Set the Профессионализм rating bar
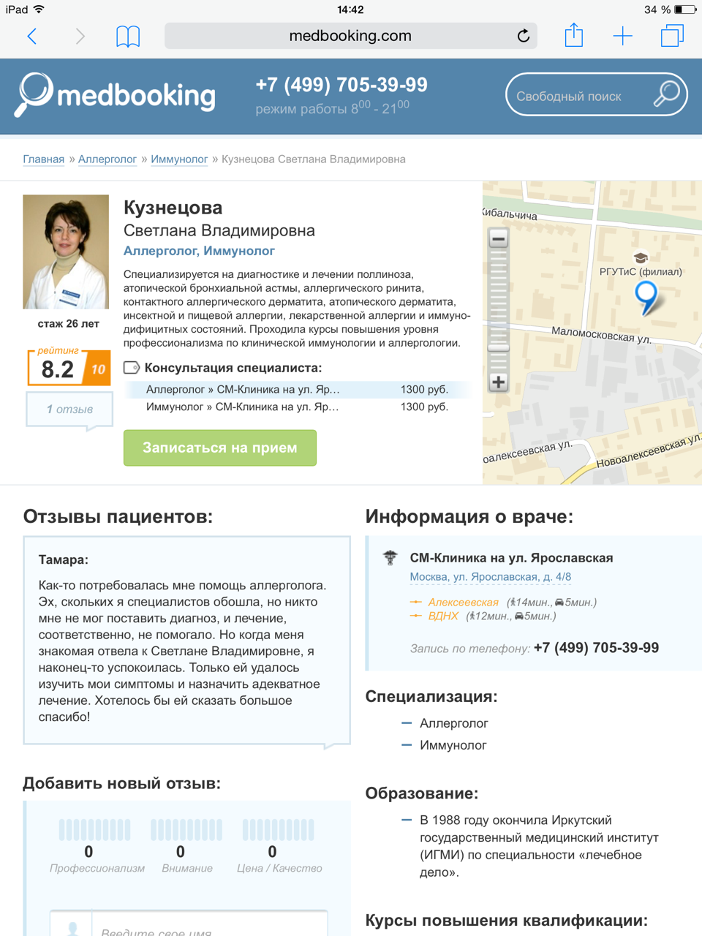The image size is (702, 936). click(95, 830)
